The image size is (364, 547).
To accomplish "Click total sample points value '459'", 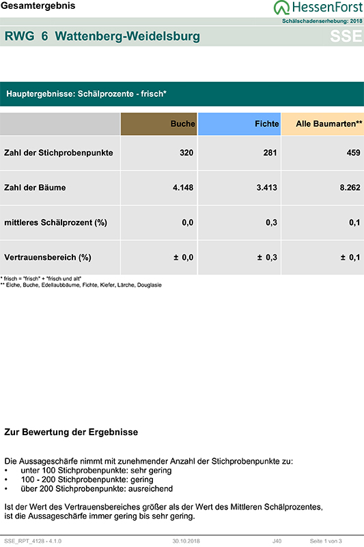I will tap(354, 153).
